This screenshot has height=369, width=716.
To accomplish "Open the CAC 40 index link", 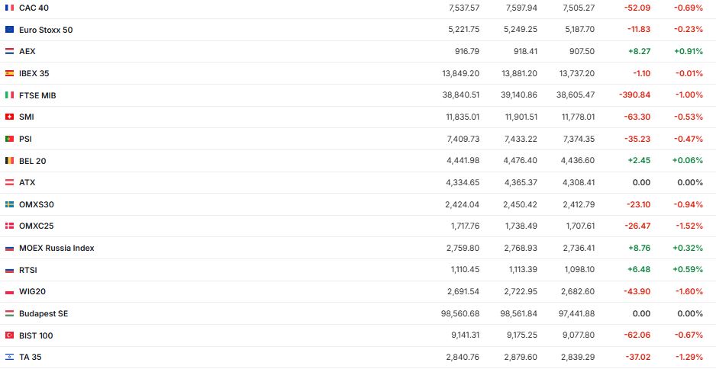I will (34, 8).
